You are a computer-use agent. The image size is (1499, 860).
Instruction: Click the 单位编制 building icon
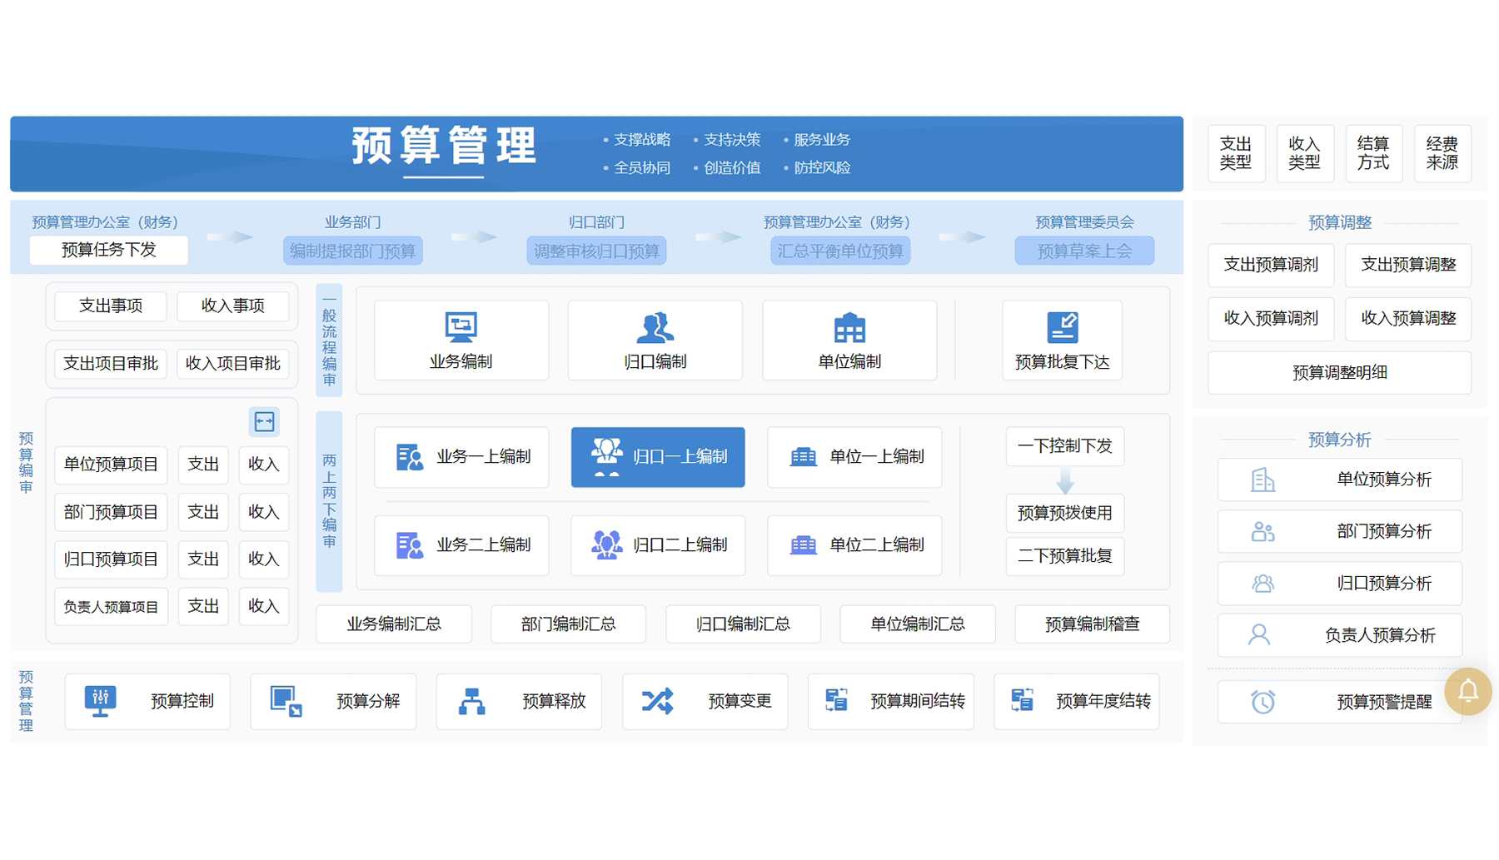[x=849, y=328]
